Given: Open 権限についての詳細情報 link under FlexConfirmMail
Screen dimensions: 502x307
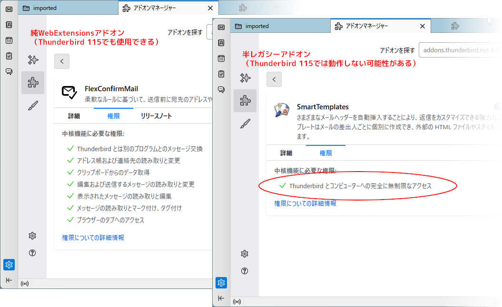Looking at the screenshot, I should [x=93, y=238].
